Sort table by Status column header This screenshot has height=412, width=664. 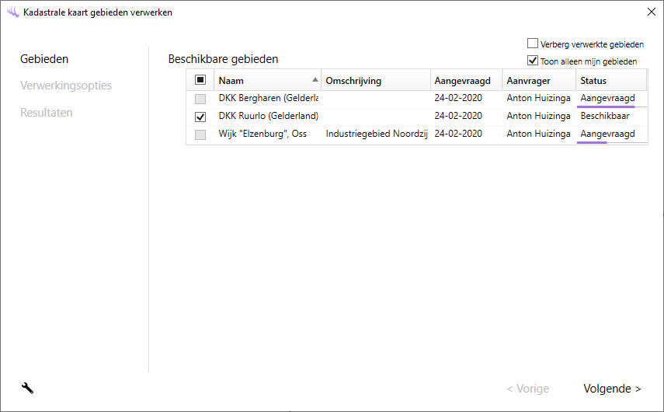610,81
